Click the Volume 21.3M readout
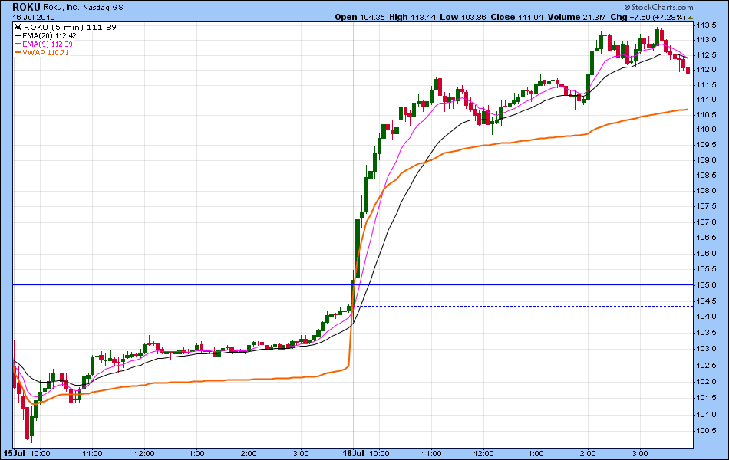The height and width of the screenshot is (460, 729). click(x=591, y=17)
